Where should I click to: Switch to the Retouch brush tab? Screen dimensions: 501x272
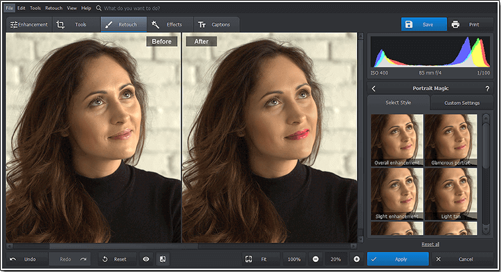124,24
